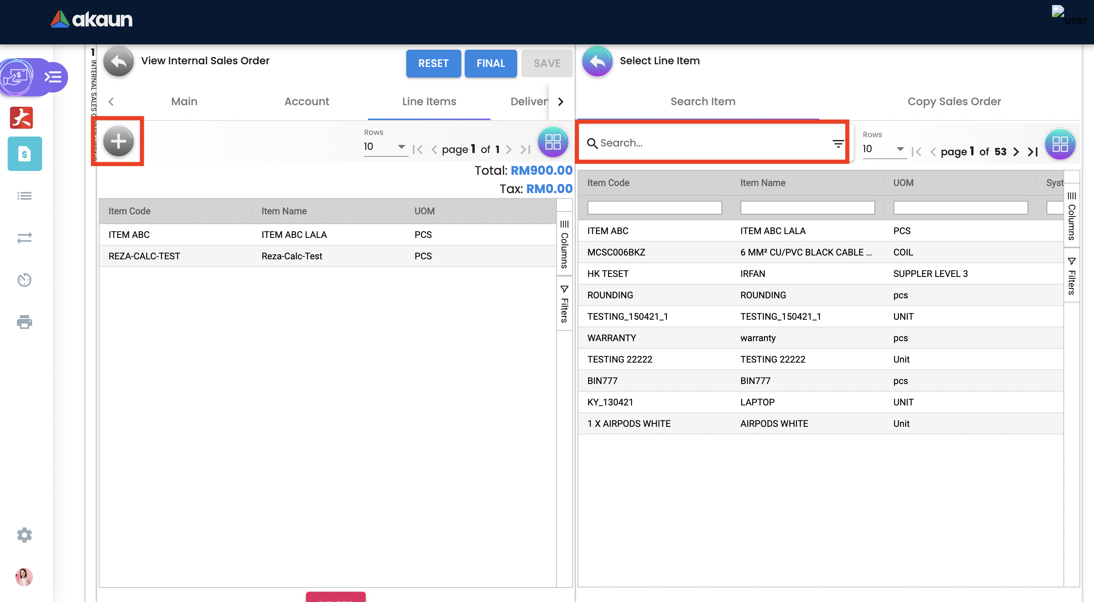Open Rows dropdown in Line Items panel
The height and width of the screenshot is (602, 1094).
(385, 147)
